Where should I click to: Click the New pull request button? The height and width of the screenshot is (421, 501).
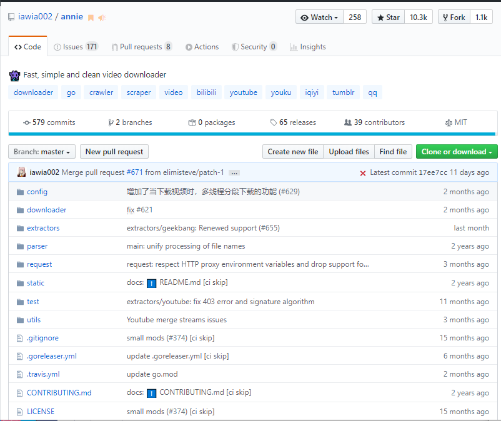coord(114,152)
